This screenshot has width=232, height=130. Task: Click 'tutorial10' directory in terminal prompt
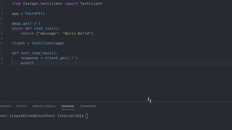coord(68,116)
